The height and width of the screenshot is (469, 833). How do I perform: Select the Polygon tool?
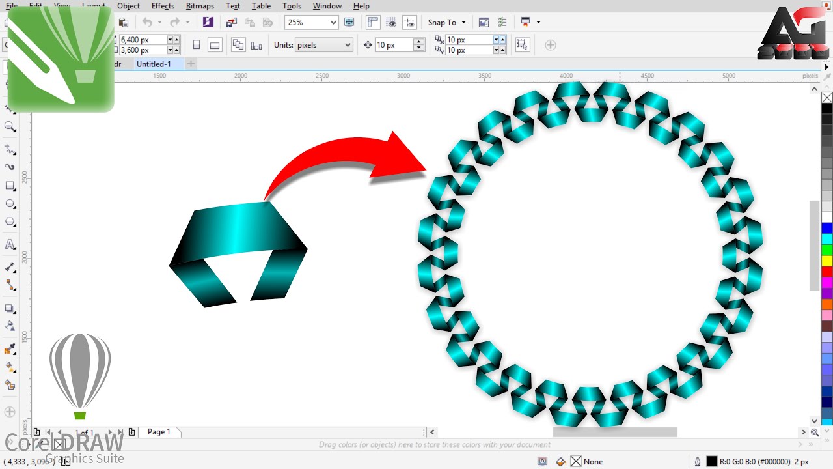[10, 222]
